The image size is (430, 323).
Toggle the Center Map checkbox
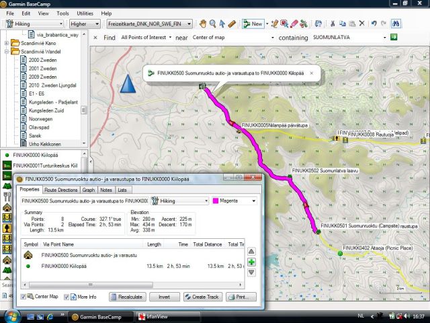point(24,297)
